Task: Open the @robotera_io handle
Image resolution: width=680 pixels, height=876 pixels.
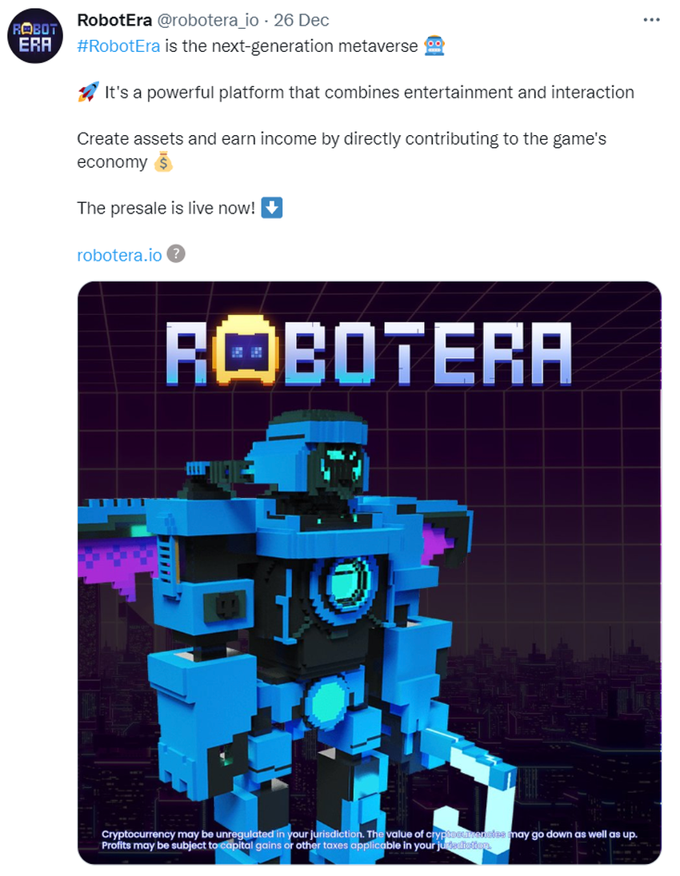Action: tap(208, 20)
